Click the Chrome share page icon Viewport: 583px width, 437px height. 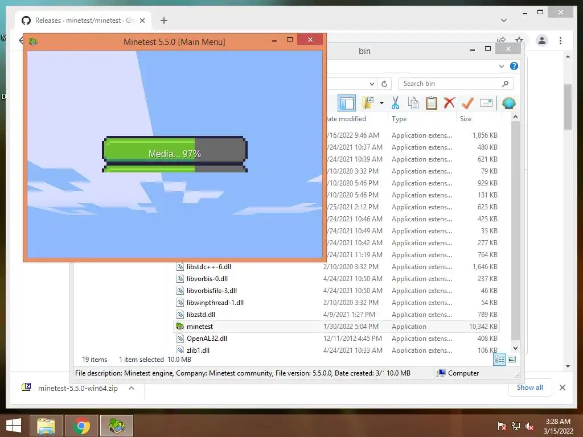point(501,40)
